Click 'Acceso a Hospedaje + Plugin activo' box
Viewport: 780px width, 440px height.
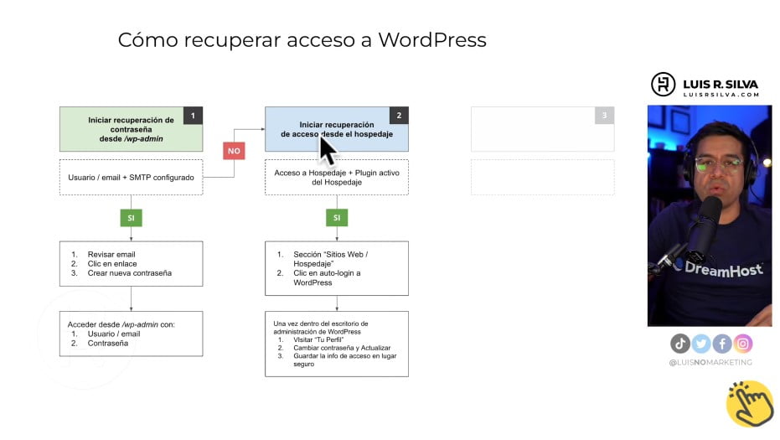337,177
